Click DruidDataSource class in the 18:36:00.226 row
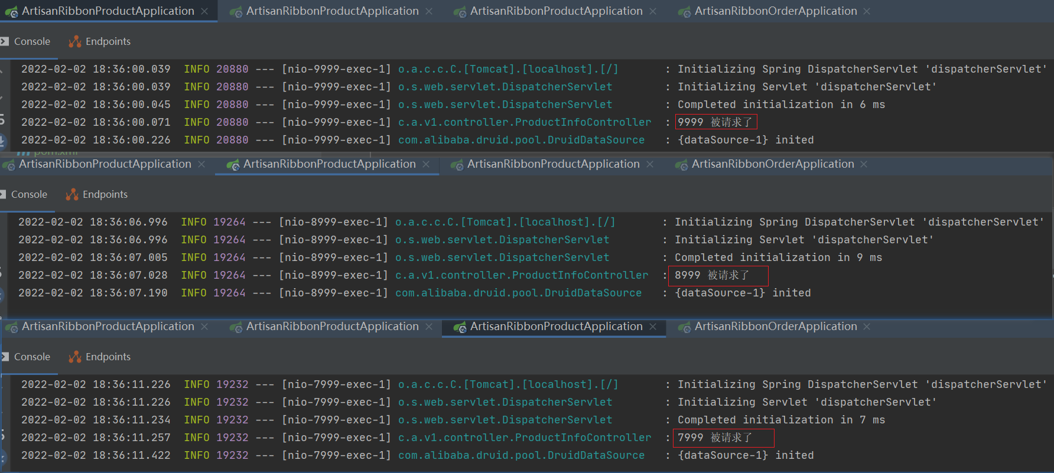Image resolution: width=1054 pixels, height=473 pixels. [521, 140]
